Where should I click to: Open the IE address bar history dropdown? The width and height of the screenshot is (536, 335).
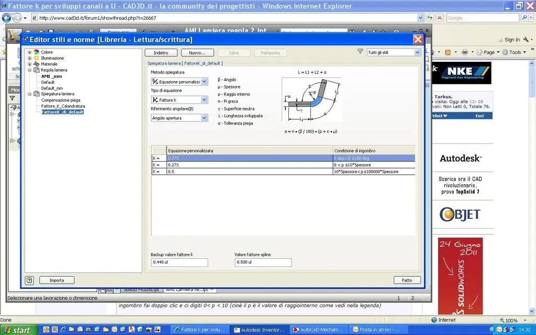point(420,18)
